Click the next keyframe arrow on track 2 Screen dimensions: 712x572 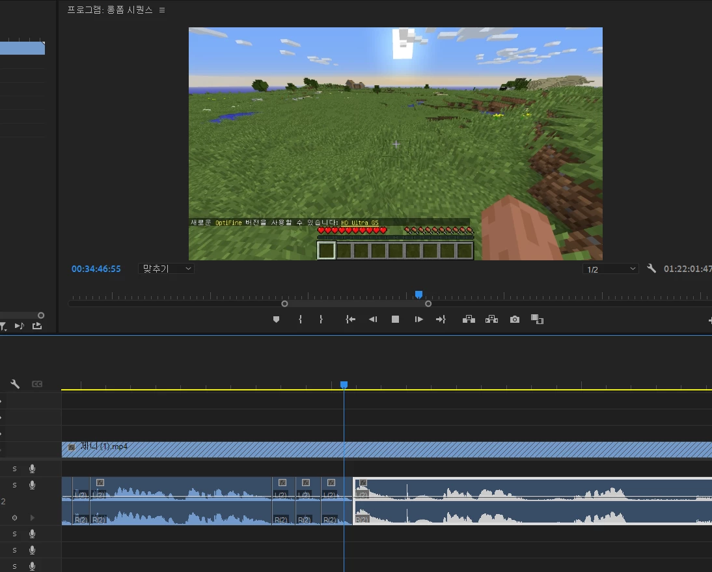point(33,517)
